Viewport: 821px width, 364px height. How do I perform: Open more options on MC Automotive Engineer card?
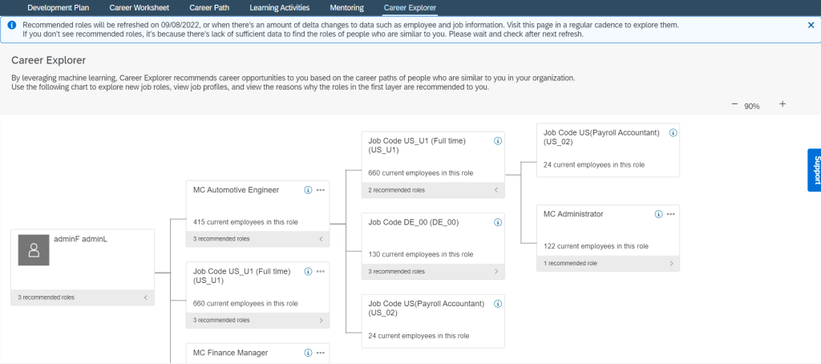(321, 190)
